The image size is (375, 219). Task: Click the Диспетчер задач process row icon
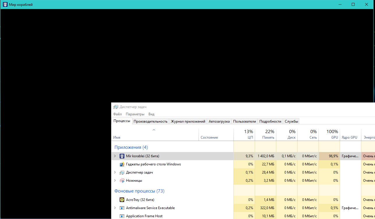click(122, 172)
